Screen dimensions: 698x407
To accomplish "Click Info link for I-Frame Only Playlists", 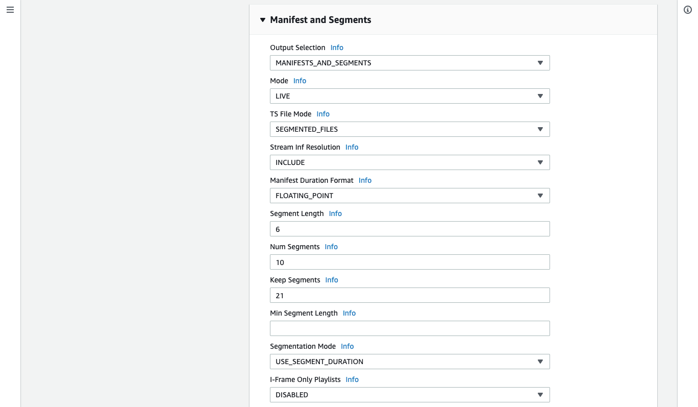I will (x=352, y=379).
